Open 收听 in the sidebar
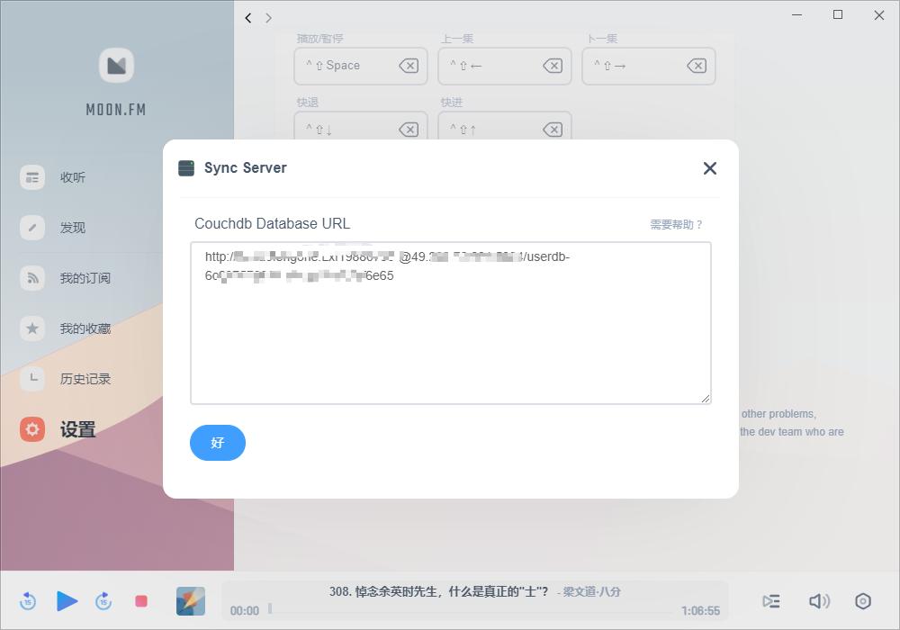This screenshot has height=630, width=900. click(x=72, y=177)
